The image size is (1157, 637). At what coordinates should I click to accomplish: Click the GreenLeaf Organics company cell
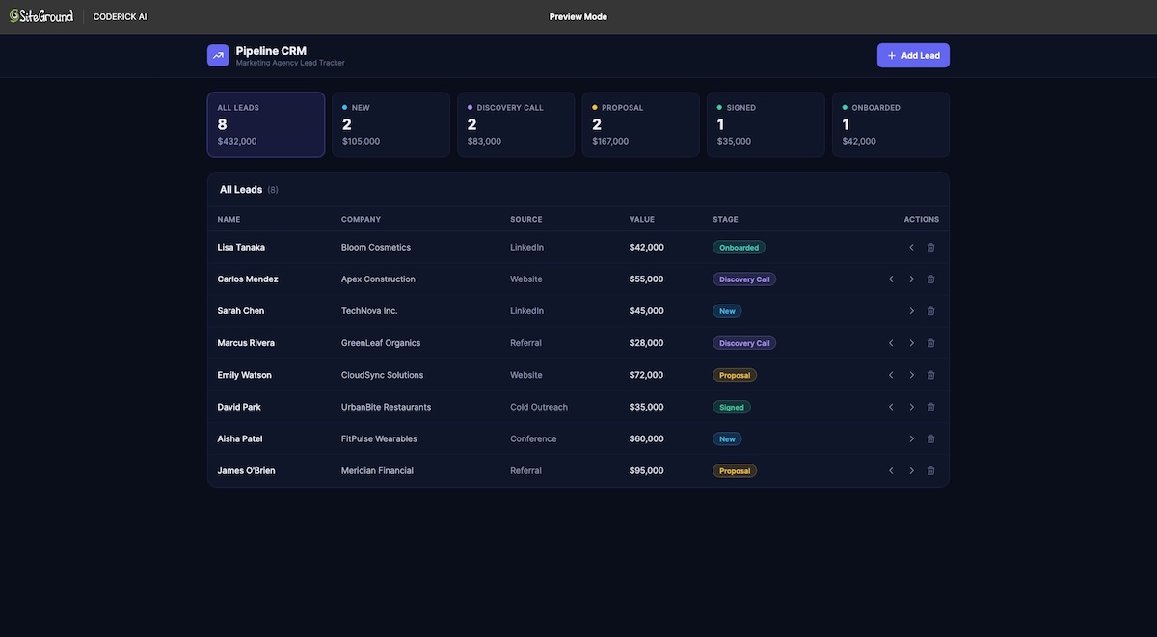tap(381, 343)
